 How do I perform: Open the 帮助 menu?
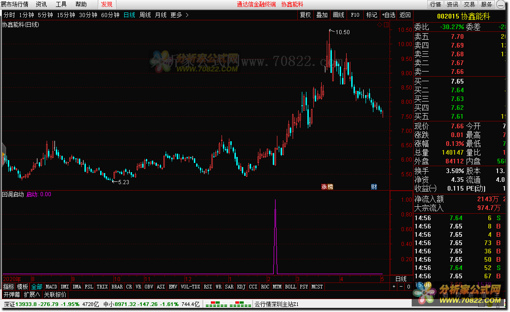pyautogui.click(x=81, y=4)
